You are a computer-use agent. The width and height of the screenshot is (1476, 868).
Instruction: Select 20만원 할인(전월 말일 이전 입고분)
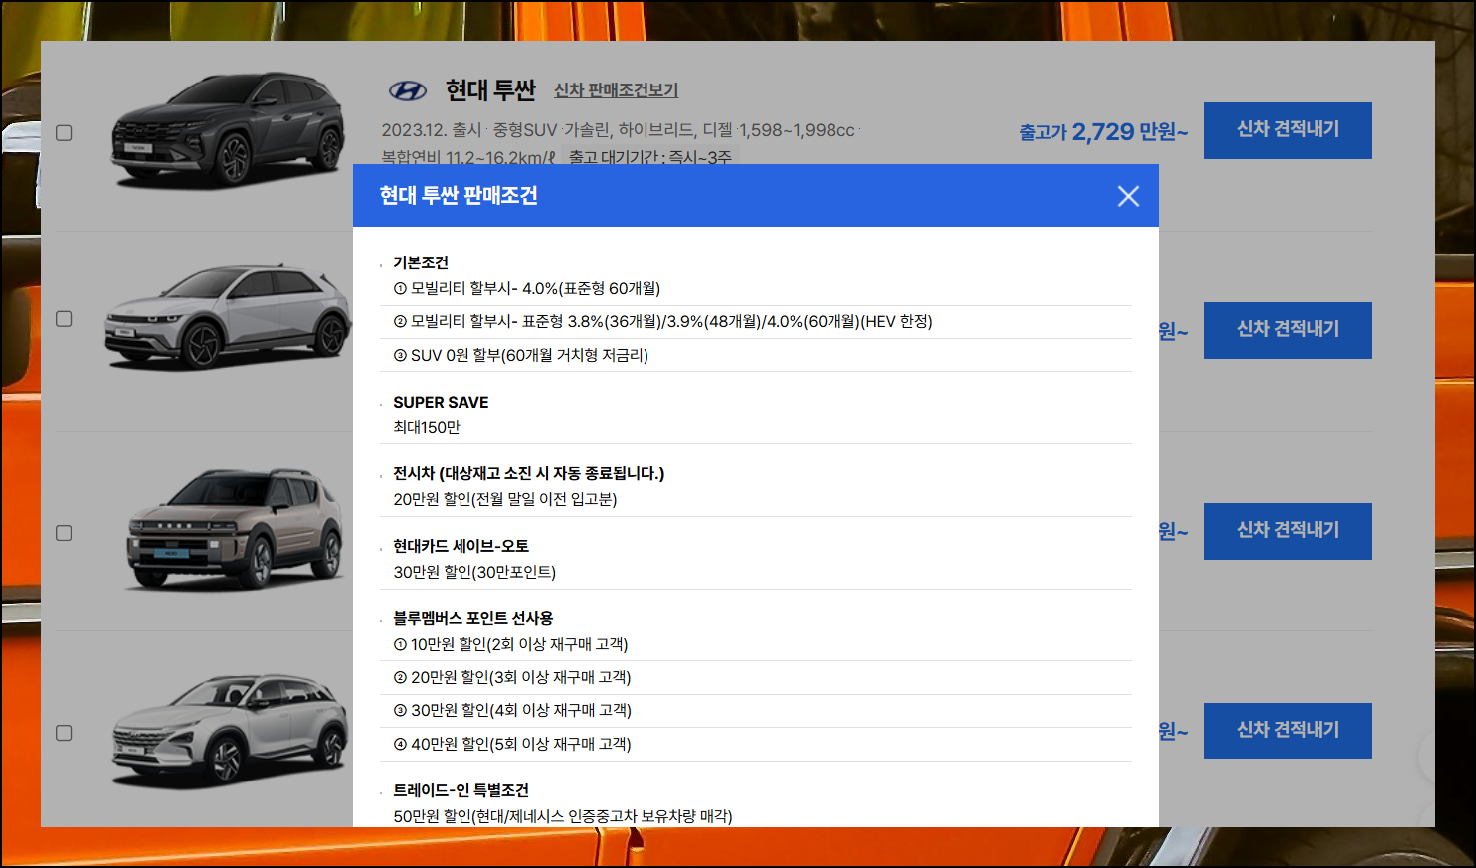505,499
